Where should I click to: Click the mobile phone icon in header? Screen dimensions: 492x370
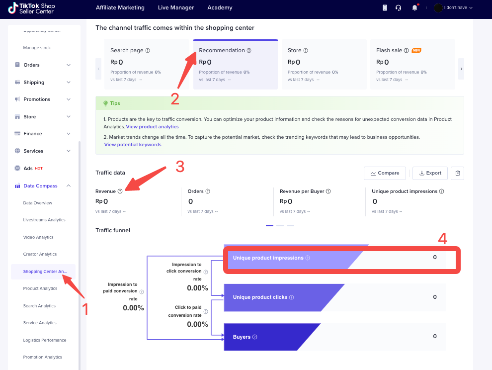point(384,8)
